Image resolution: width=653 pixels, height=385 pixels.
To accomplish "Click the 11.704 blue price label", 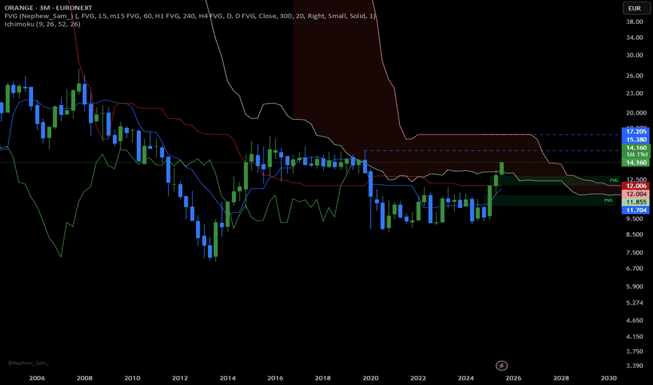I will coord(635,210).
